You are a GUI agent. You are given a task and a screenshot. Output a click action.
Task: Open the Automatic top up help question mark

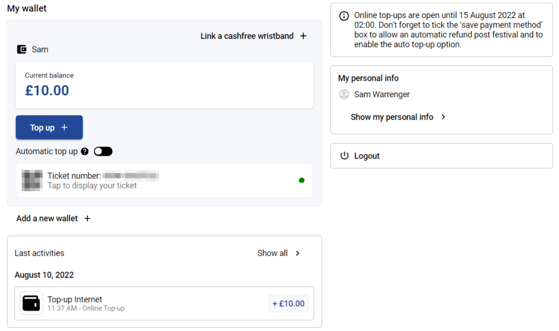coord(85,152)
